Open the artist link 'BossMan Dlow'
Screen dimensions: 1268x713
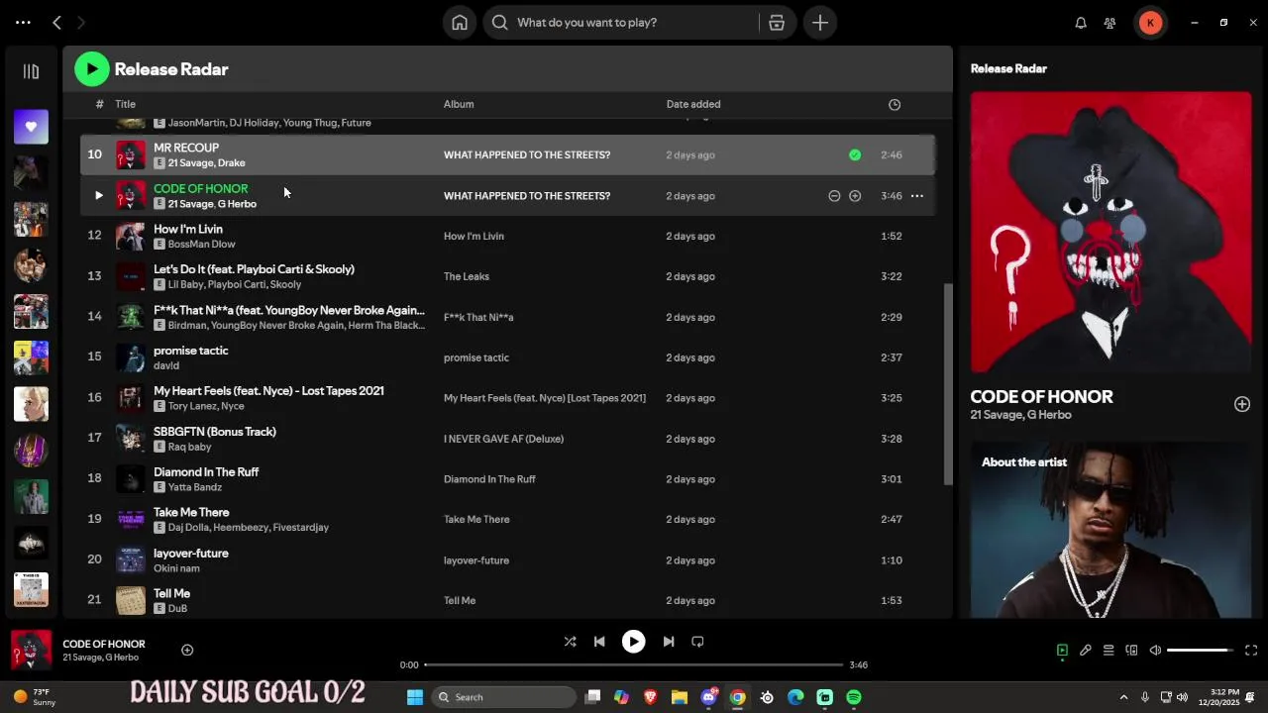(x=201, y=245)
